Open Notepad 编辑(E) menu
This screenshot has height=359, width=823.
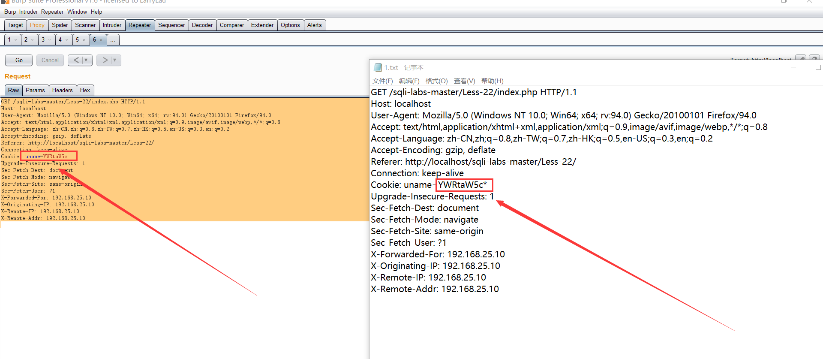point(409,81)
